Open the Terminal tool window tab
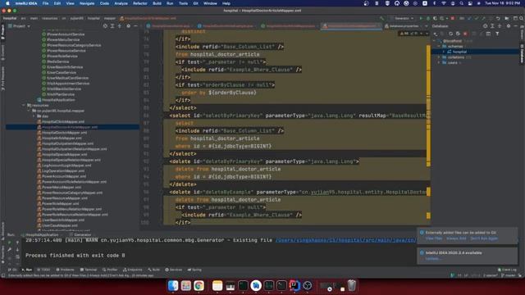Viewport: 525px width, 295px height. pos(89,270)
